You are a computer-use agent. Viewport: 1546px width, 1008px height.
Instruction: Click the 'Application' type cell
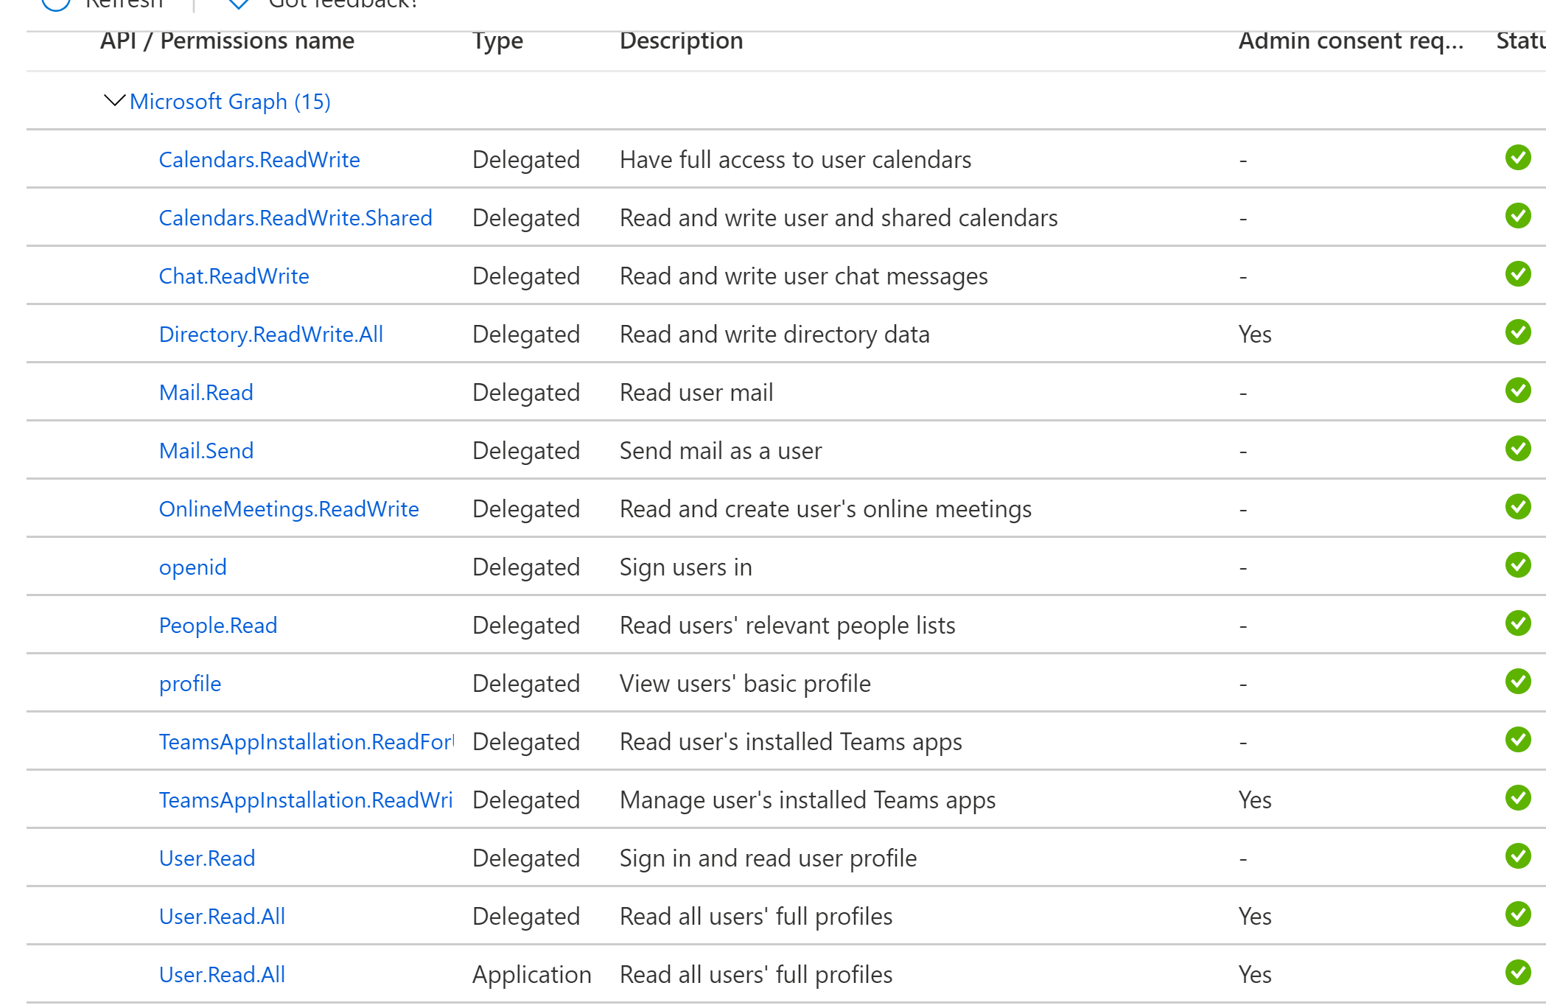(x=531, y=974)
